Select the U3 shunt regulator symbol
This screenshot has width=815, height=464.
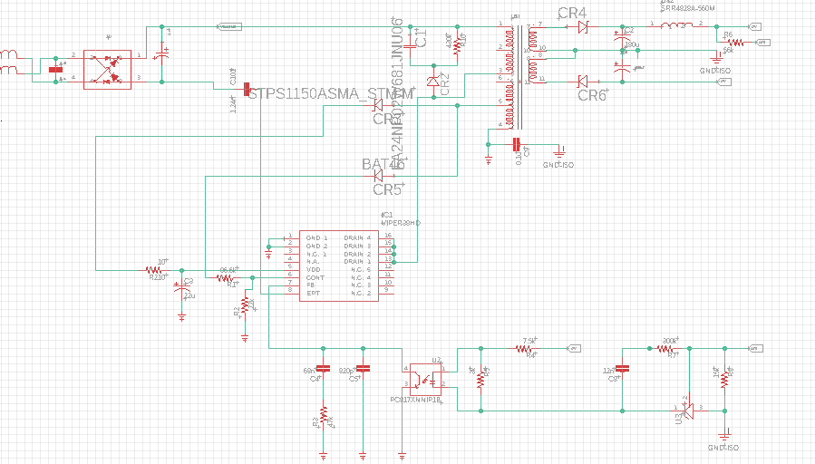(688, 410)
